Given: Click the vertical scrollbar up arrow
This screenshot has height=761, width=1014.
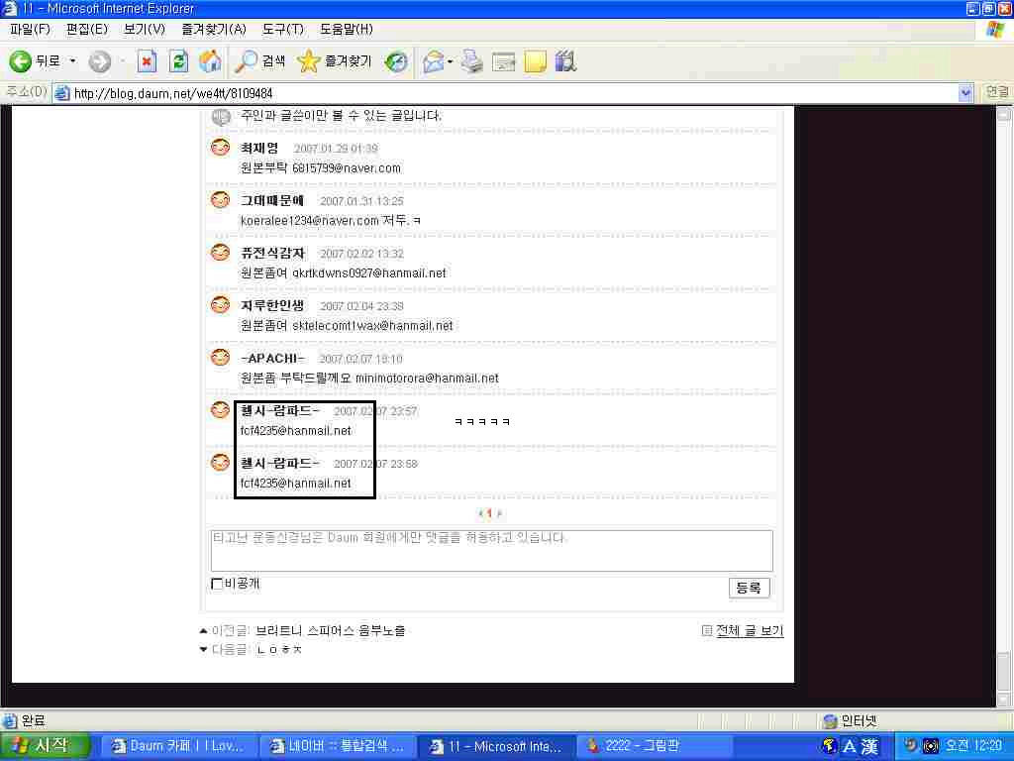Looking at the screenshot, I should coord(1004,114).
